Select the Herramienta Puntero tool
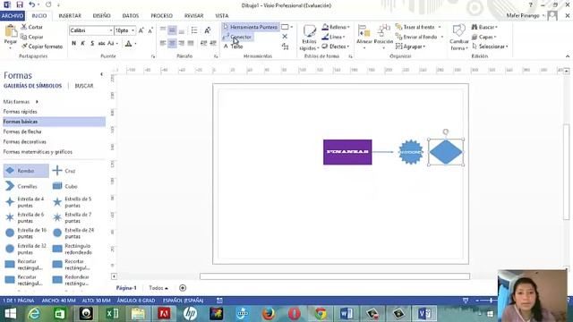Viewport: 573px width, 322px height. pos(251,27)
